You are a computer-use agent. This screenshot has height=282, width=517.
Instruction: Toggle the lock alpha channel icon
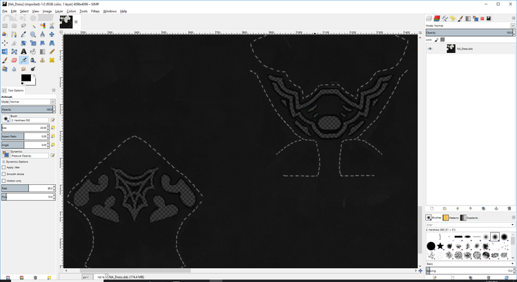[443, 39]
